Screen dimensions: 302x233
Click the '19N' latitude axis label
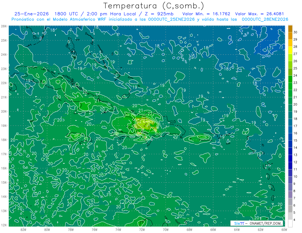tap(4, 125)
